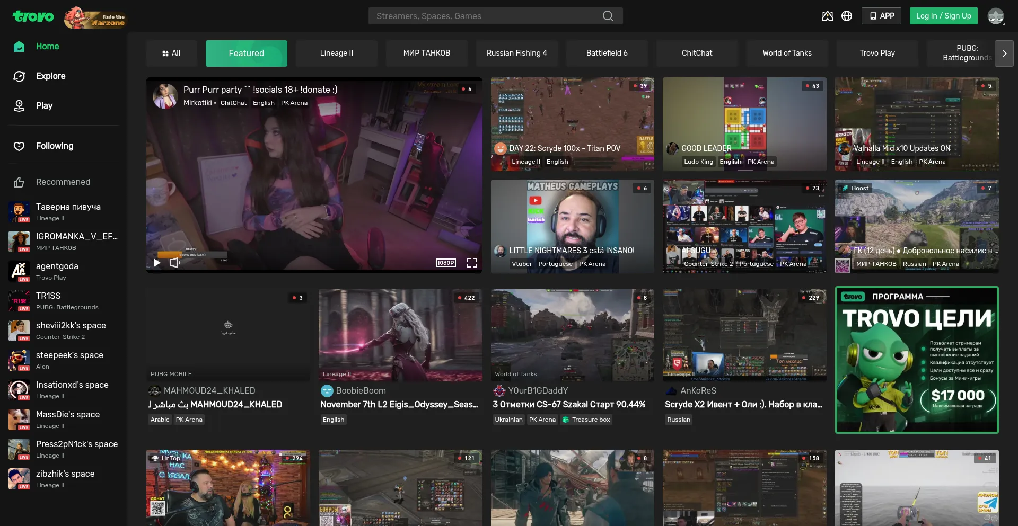The image size is (1018, 526).
Task: Open the profile avatar menu
Action: 995,16
